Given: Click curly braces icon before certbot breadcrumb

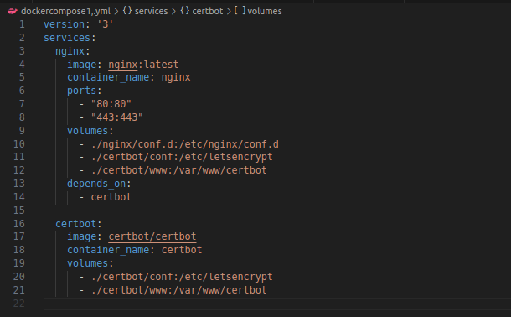Looking at the screenshot, I should click(x=185, y=11).
